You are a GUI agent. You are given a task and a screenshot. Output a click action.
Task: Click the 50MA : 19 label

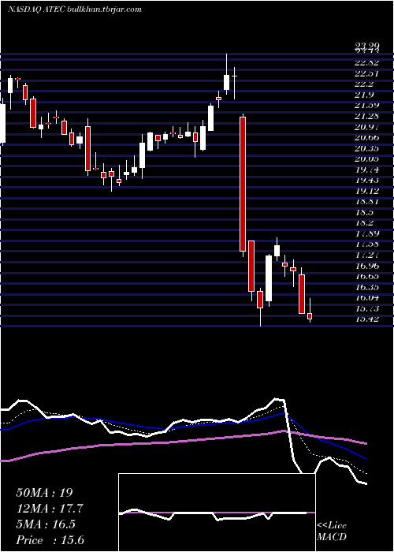pos(44,493)
